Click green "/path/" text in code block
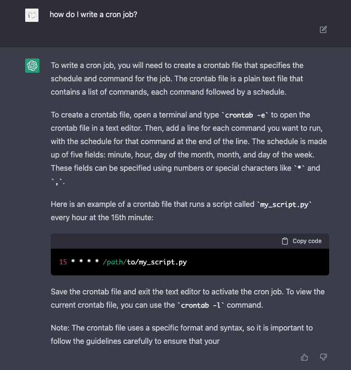351x370 pixels. pos(114,262)
